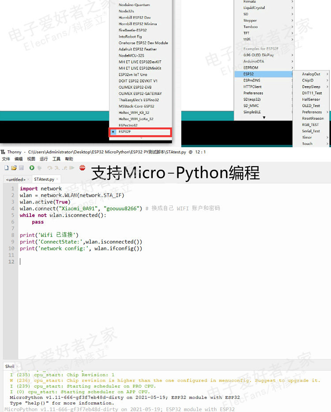Screen dimensions: 331x412
Task: Place cursor on editor line 12
Action: [174, 262]
